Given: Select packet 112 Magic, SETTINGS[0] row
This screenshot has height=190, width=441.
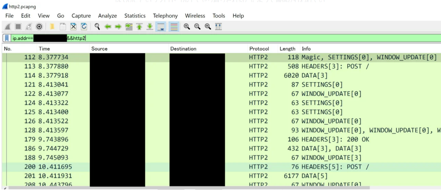Looking at the screenshot, I should (x=221, y=57).
